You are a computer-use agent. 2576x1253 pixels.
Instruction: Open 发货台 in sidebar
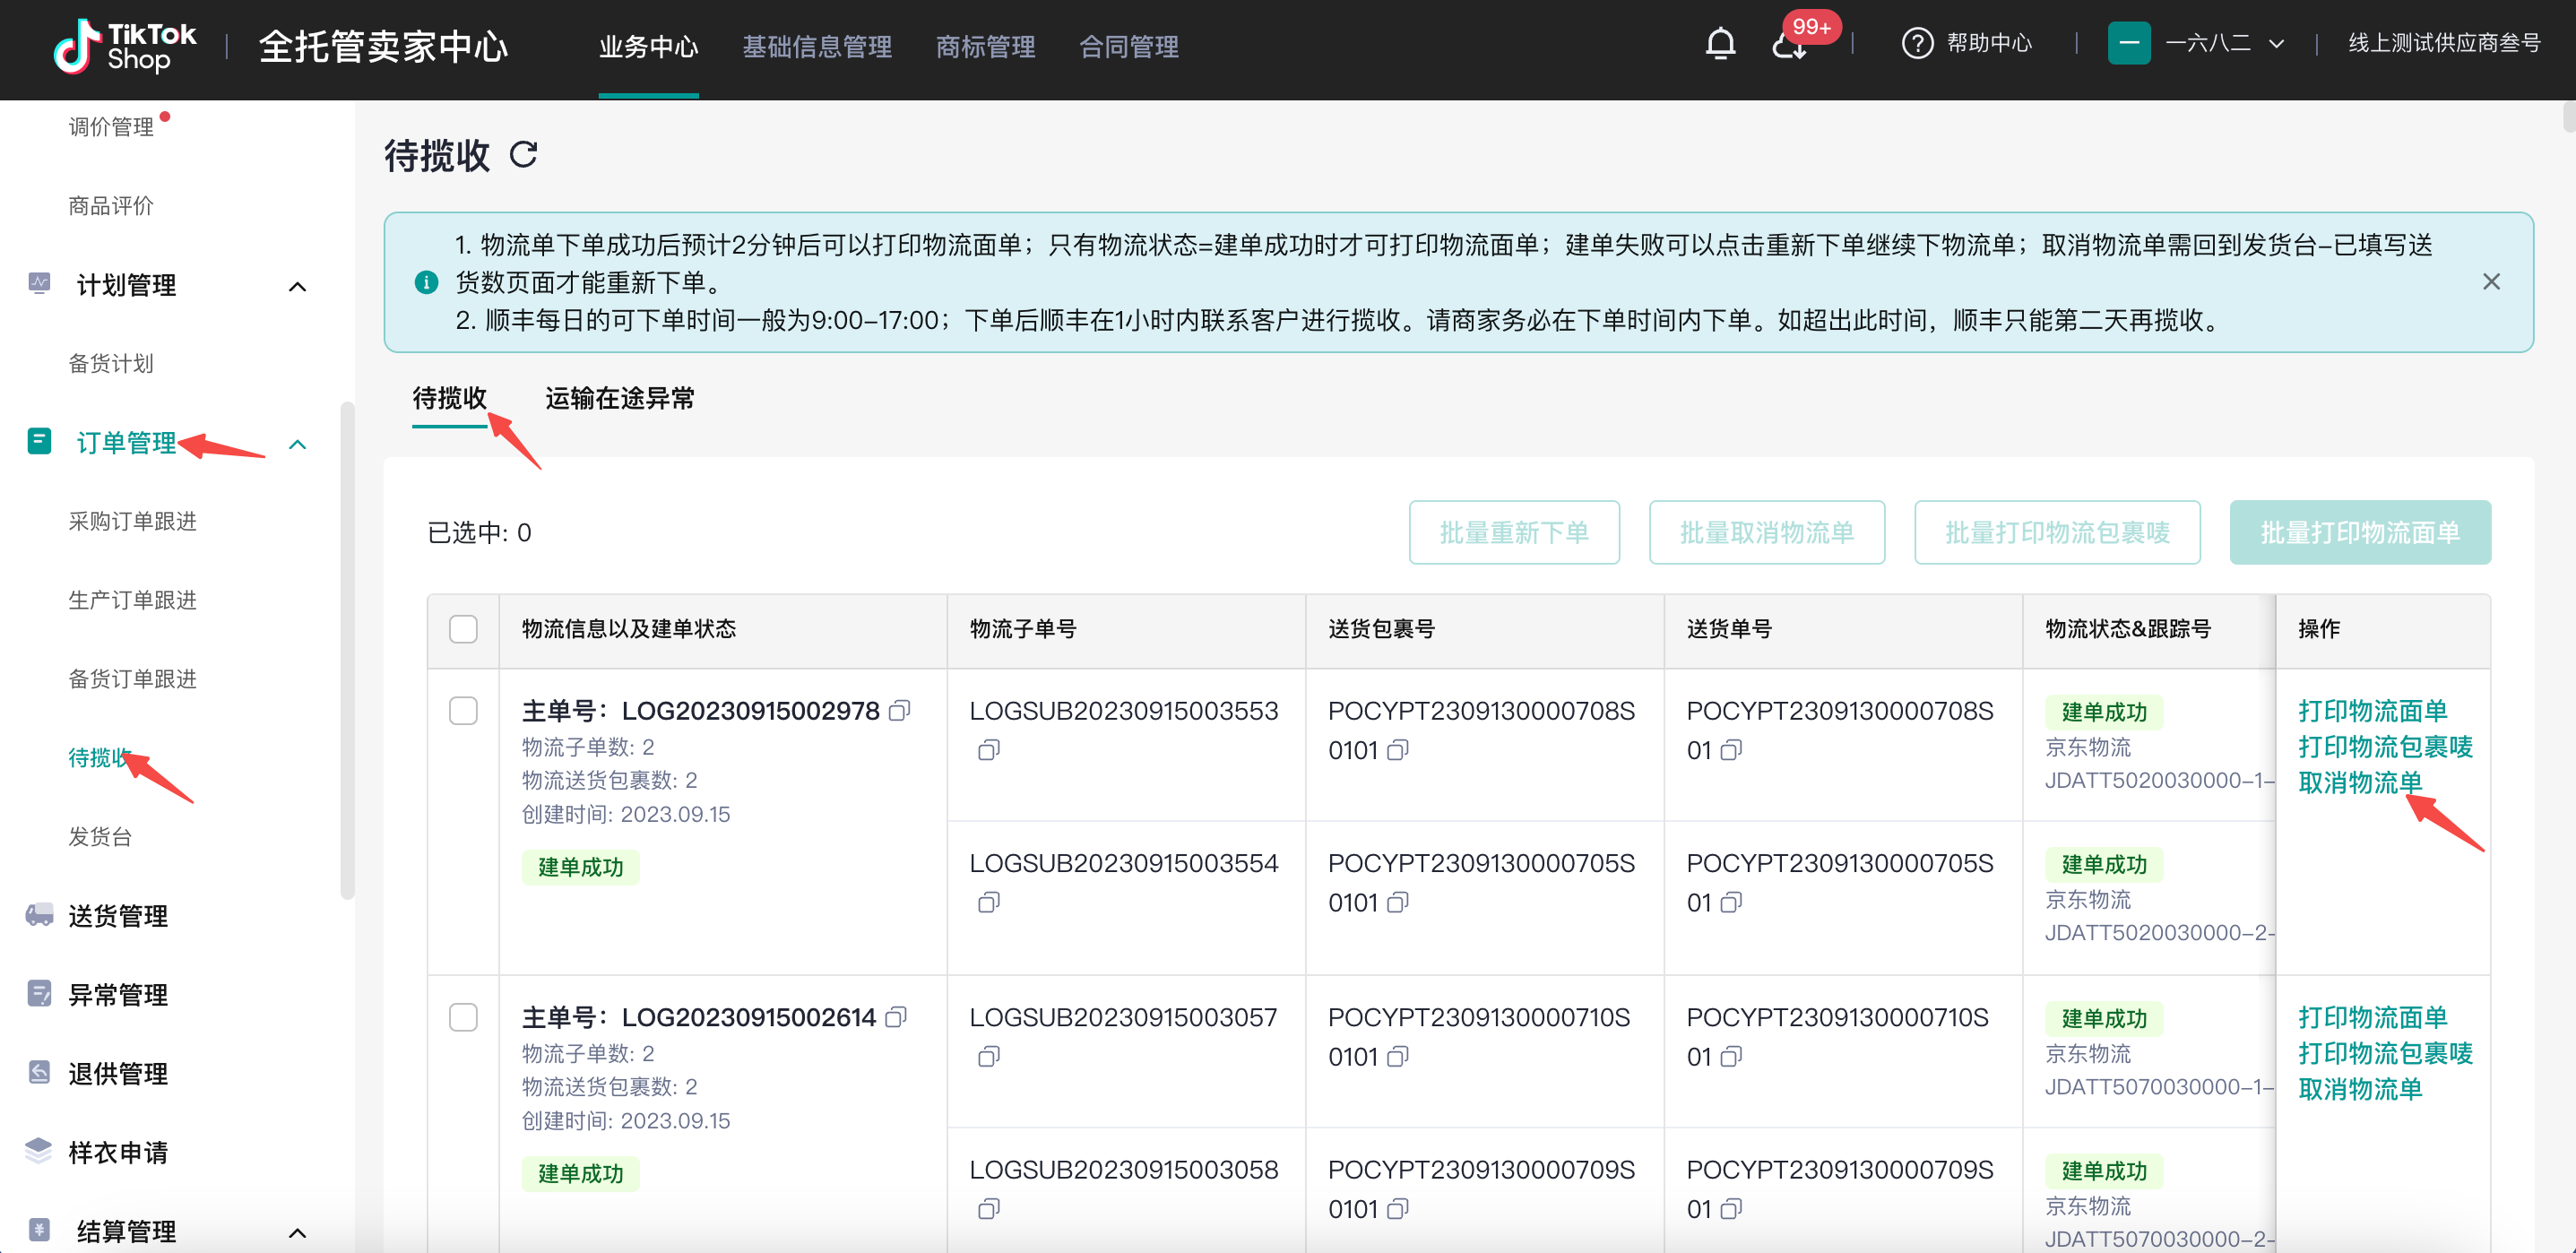[100, 836]
